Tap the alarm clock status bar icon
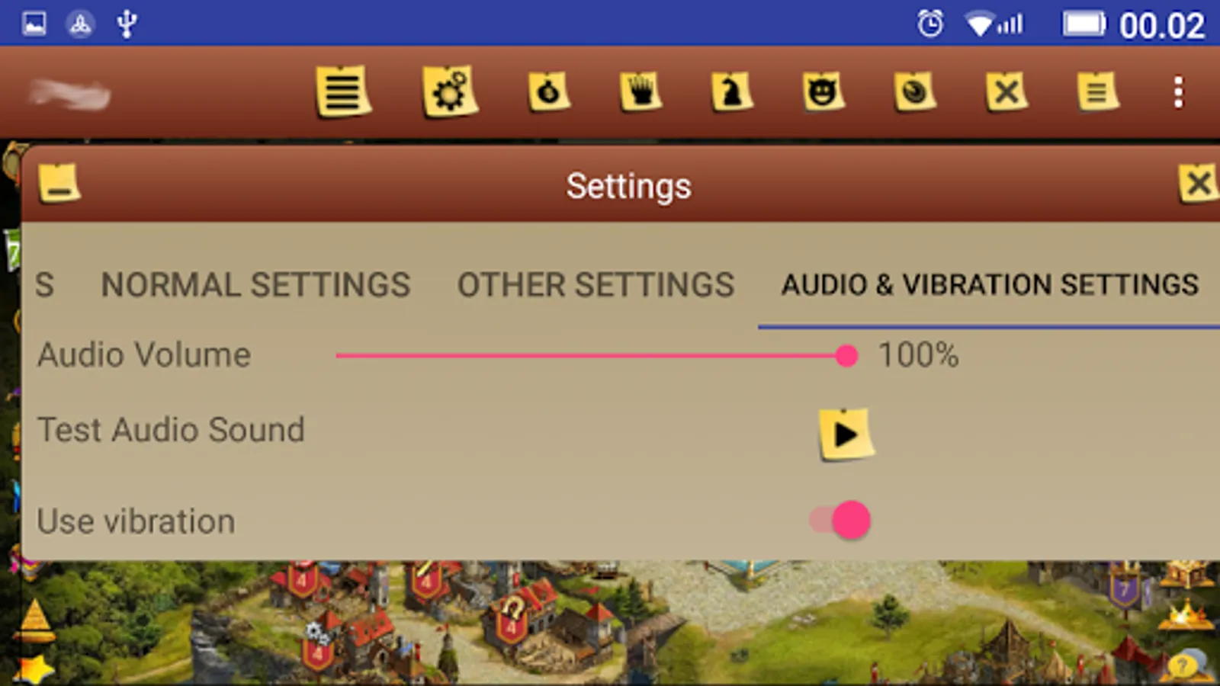Screen dimensions: 1220x686 pyautogui.click(x=930, y=24)
